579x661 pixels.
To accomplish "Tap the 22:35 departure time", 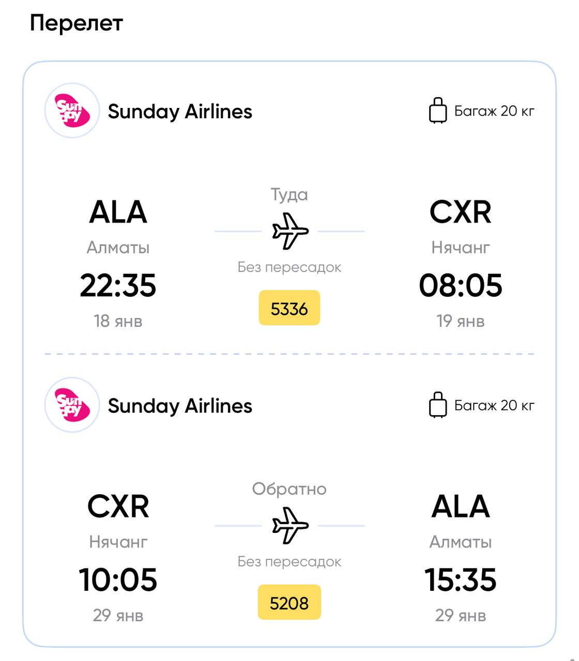I will pos(118,286).
